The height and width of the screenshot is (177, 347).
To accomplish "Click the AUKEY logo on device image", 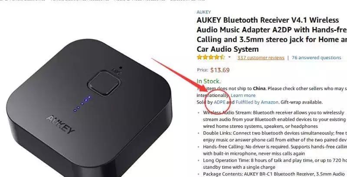I will 60,124.
